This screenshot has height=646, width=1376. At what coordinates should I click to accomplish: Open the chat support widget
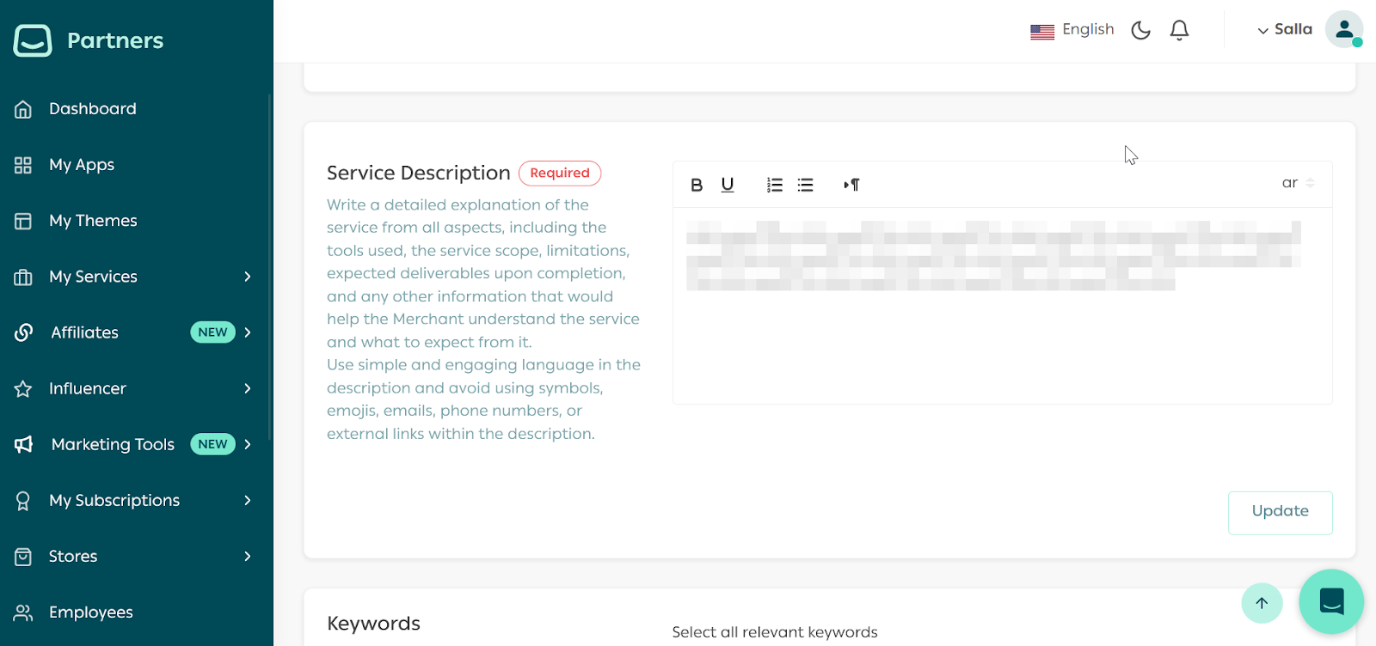1331,601
